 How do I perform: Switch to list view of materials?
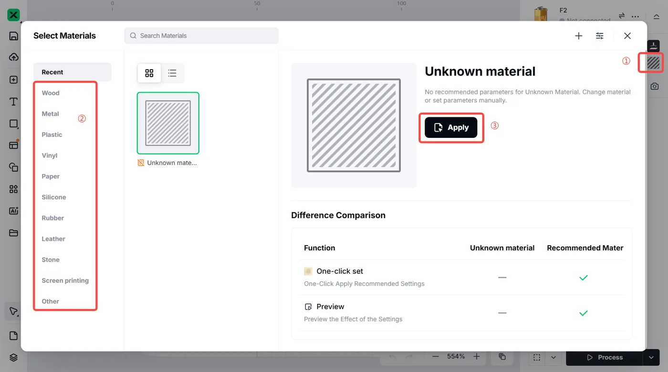point(172,73)
